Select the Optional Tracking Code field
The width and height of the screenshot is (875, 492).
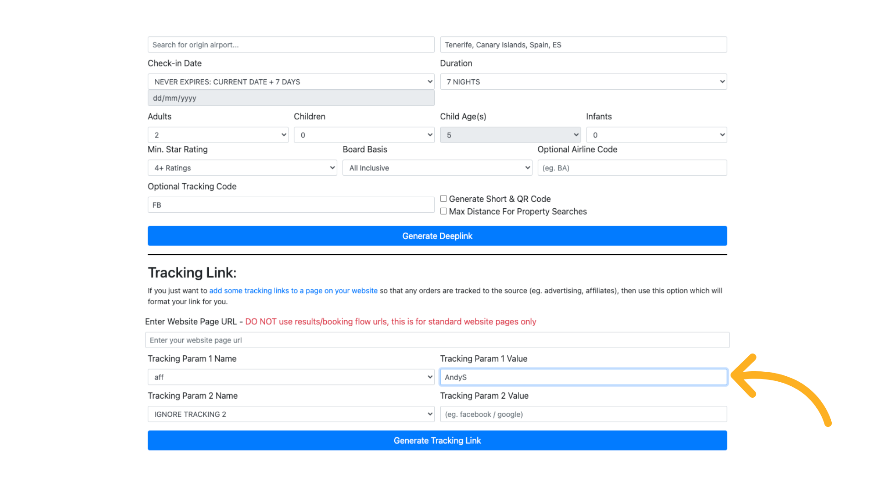pos(291,205)
